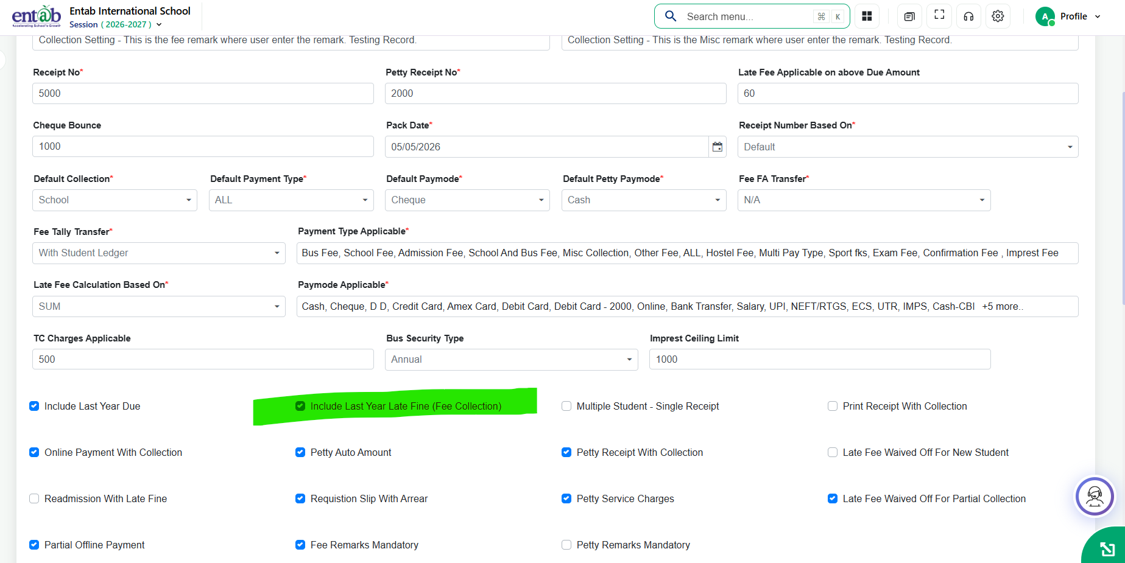This screenshot has width=1125, height=563.
Task: Open Fee FA Transfer dropdown
Action: pyautogui.click(x=864, y=200)
